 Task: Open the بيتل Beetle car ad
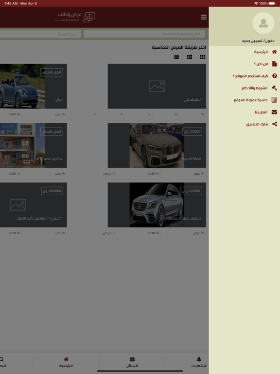coord(34,86)
